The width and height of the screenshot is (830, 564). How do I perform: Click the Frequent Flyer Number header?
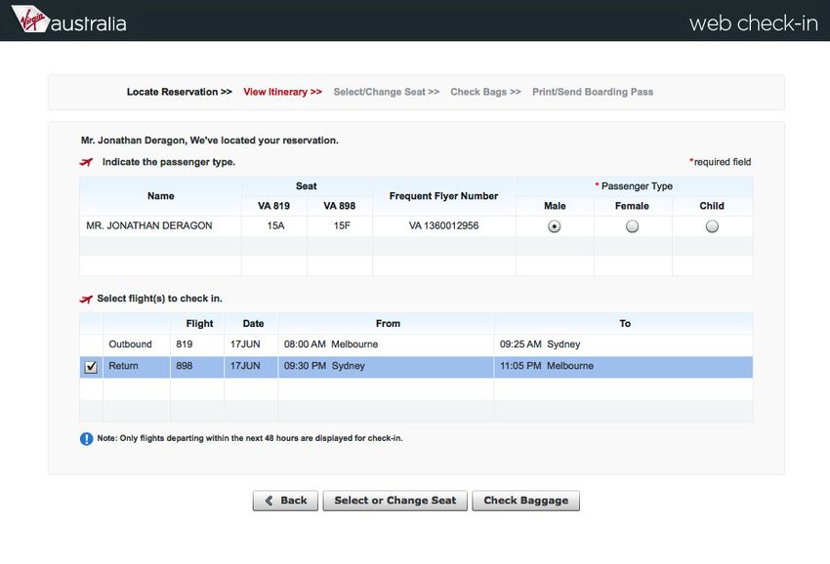443,196
